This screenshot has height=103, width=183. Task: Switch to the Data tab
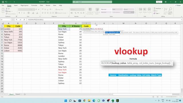click(41, 5)
